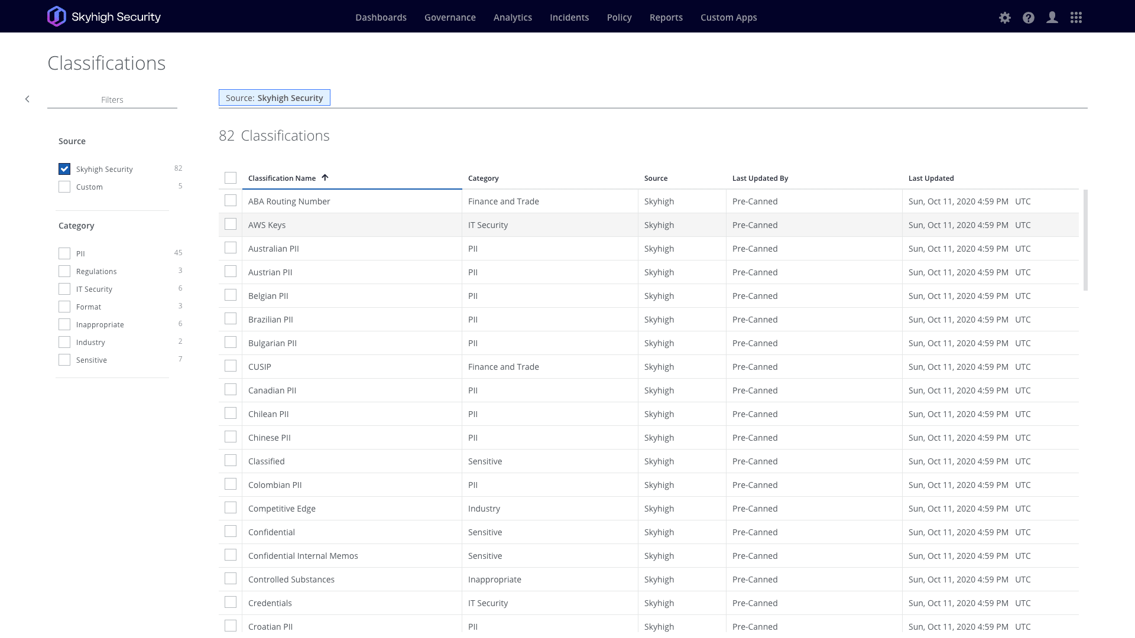Open the Policy menu

pyautogui.click(x=619, y=18)
